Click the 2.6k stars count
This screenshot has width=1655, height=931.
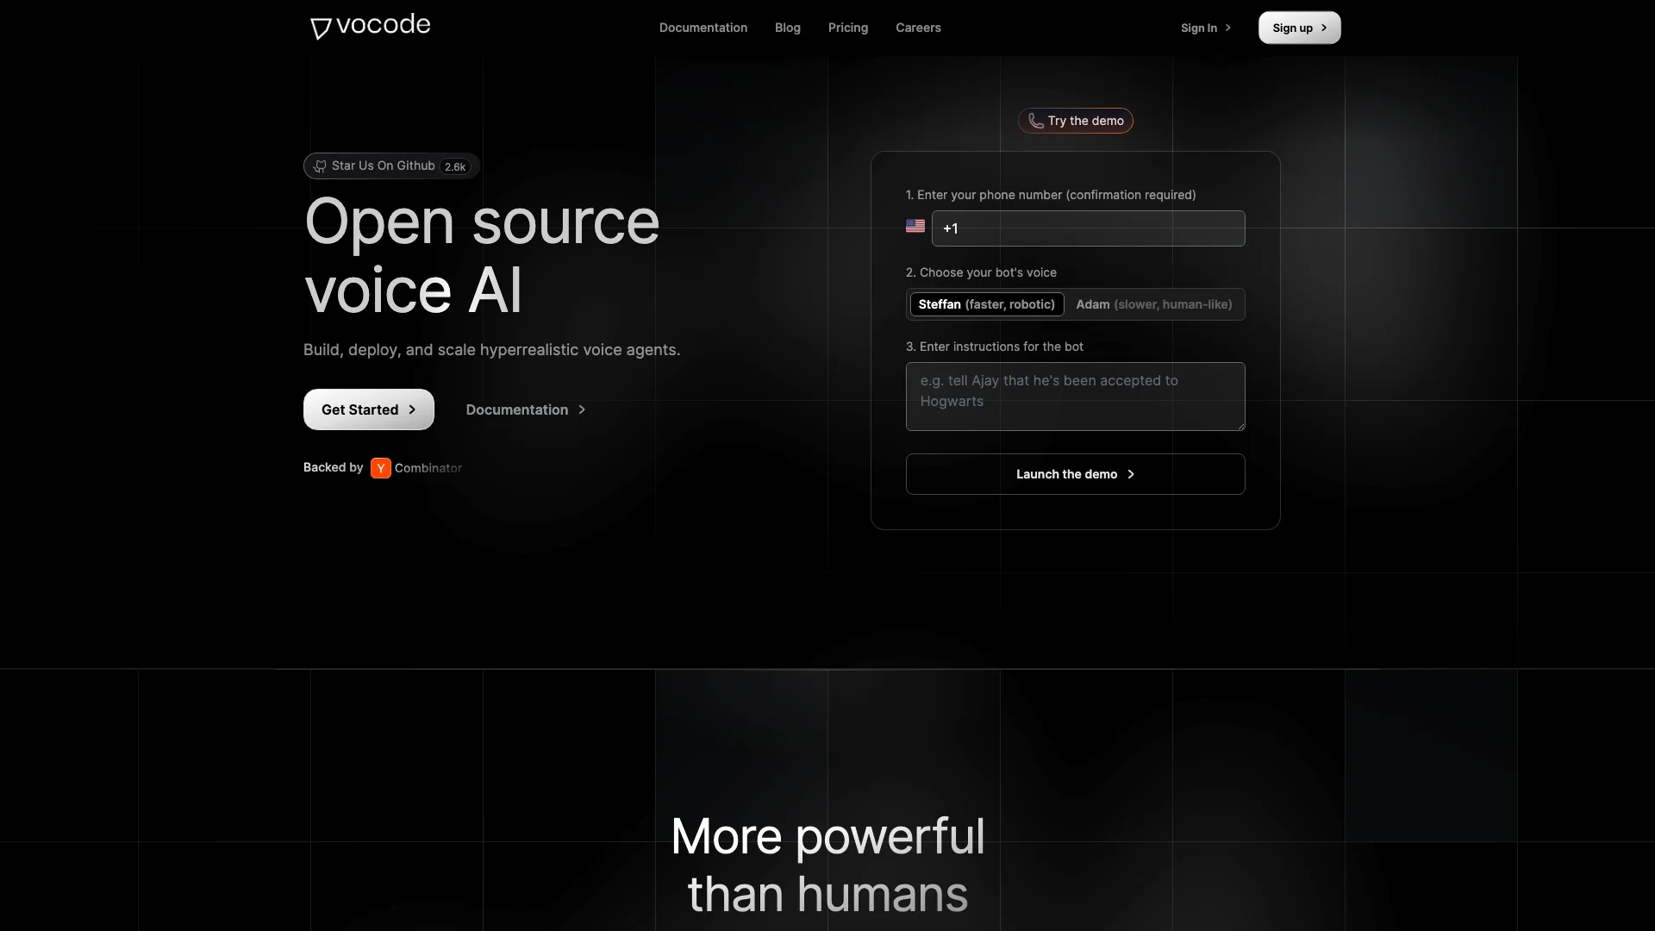[x=455, y=166]
